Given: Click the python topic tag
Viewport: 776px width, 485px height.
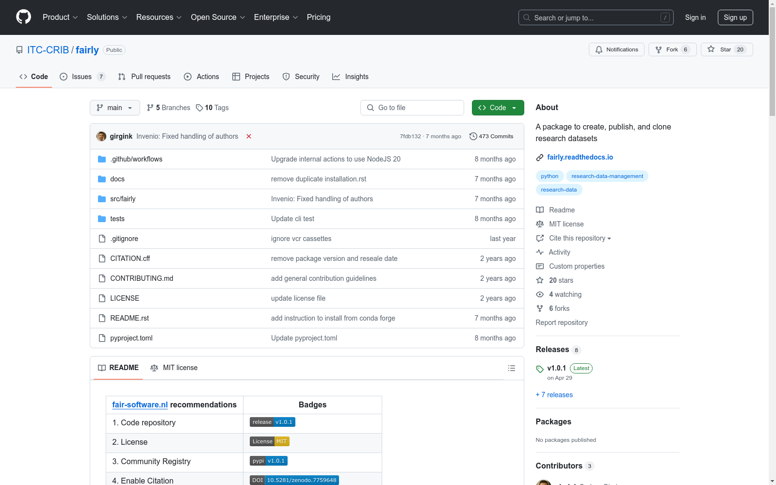Looking at the screenshot, I should [x=550, y=176].
